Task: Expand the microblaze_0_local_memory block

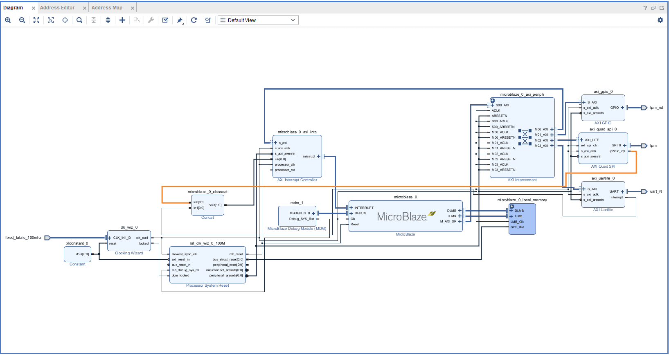Action: click(x=511, y=206)
